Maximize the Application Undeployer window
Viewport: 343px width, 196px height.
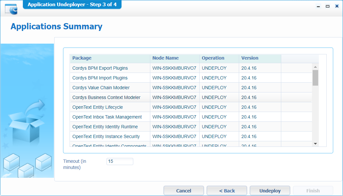point(327,6)
